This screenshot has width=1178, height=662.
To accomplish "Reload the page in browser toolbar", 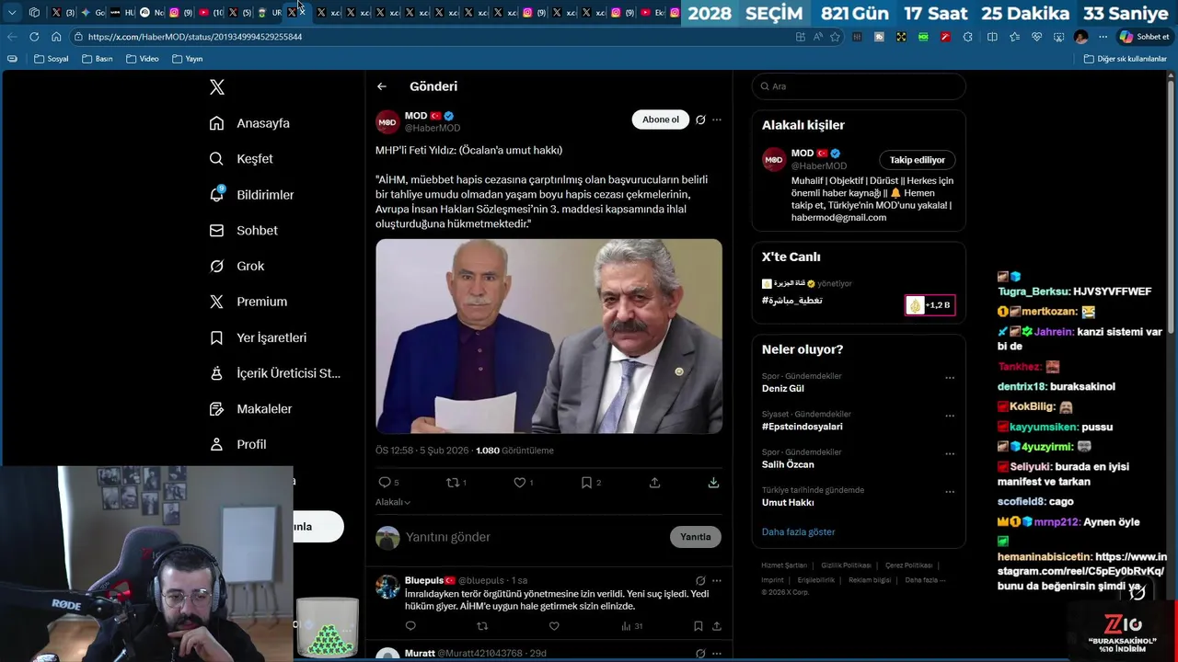I will [x=34, y=37].
